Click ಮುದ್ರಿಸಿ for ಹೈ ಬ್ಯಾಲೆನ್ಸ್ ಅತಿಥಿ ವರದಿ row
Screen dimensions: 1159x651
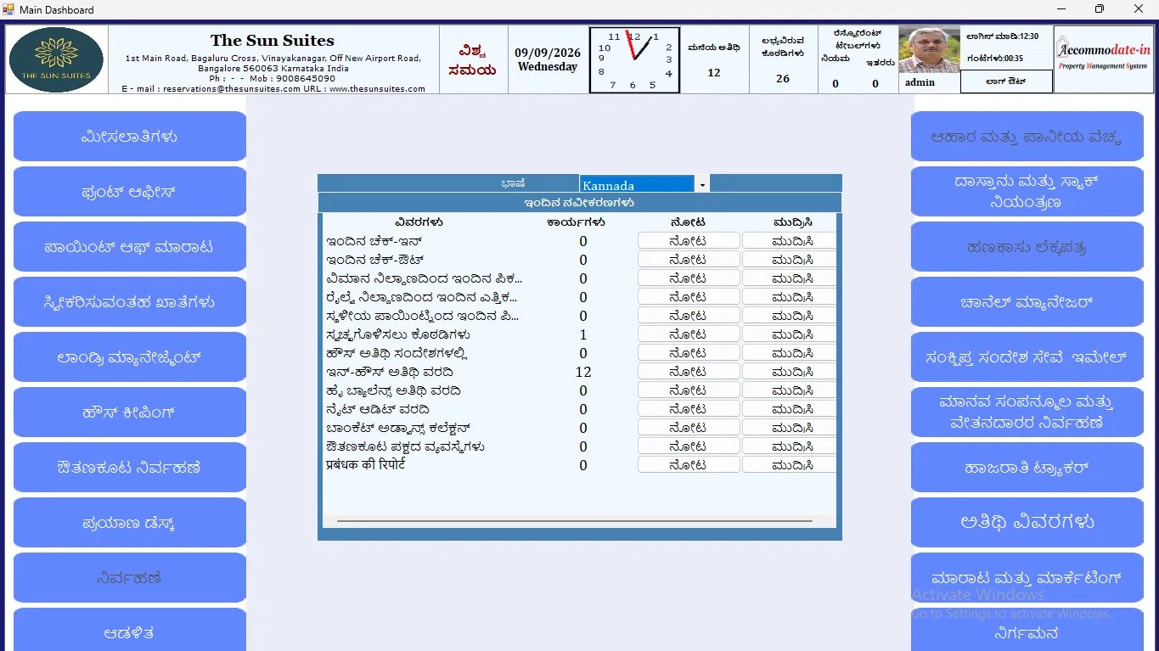tap(790, 390)
